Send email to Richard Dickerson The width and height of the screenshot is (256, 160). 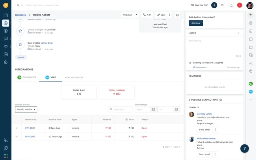204,154
